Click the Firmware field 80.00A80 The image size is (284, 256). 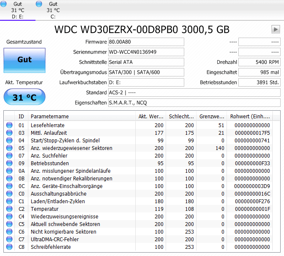[x=146, y=42]
